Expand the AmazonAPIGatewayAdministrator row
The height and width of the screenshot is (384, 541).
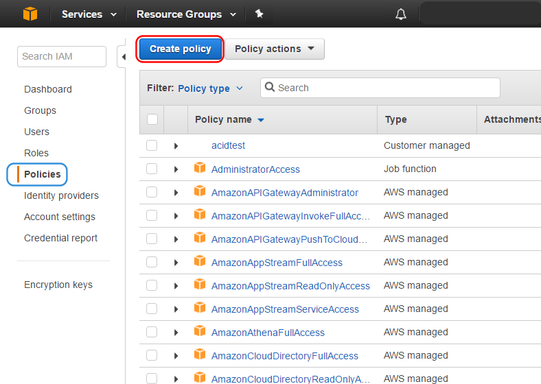click(176, 193)
